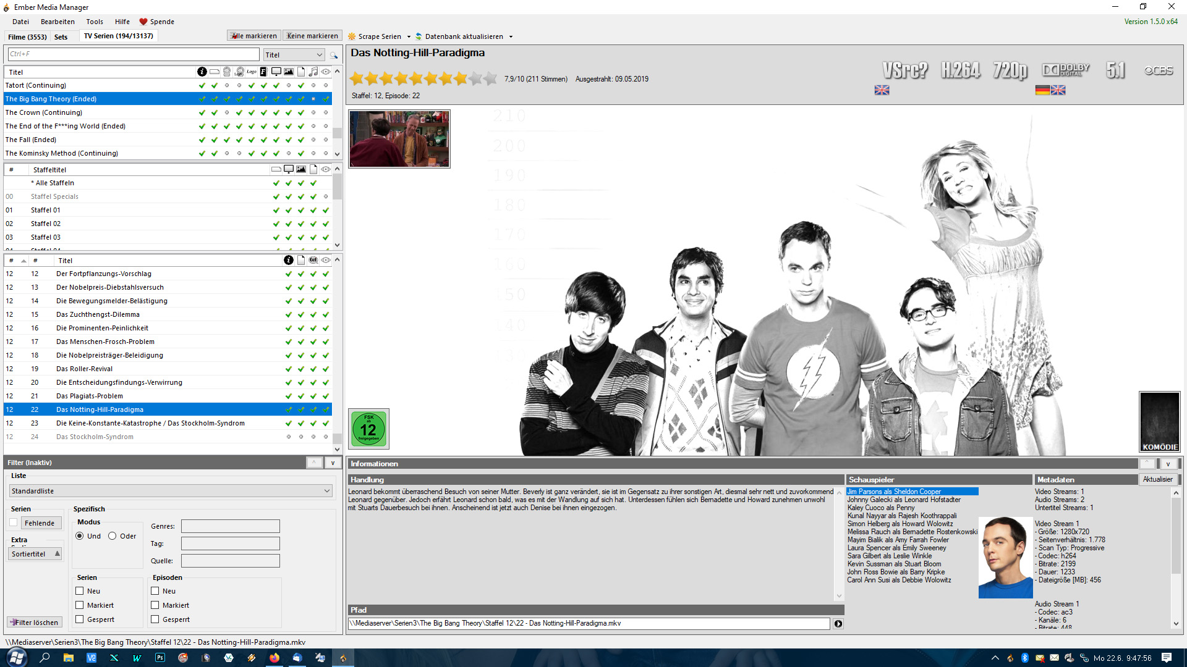The width and height of the screenshot is (1187, 667).
Task: Click the Scrape Serien button
Action: tap(375, 36)
